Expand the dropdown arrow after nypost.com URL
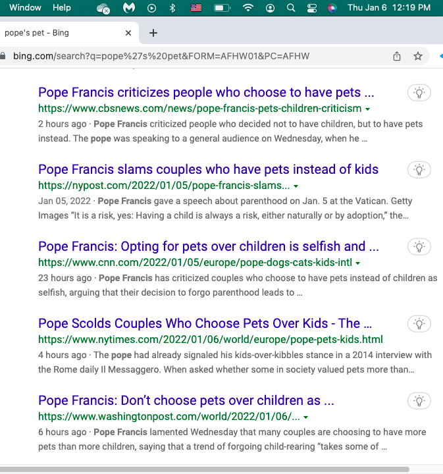 click(x=296, y=186)
